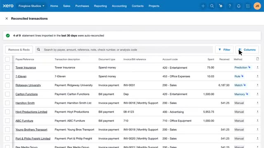Expand the Foxglove Studios organisation dropdown
Screen dimensions: 264x148
pyautogui.click(x=31, y=6)
